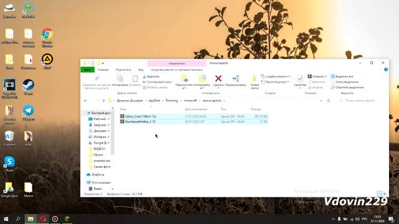This screenshot has height=224, width=399.
Task: Open Google Chrome desktop shortcut
Action: 47,38
